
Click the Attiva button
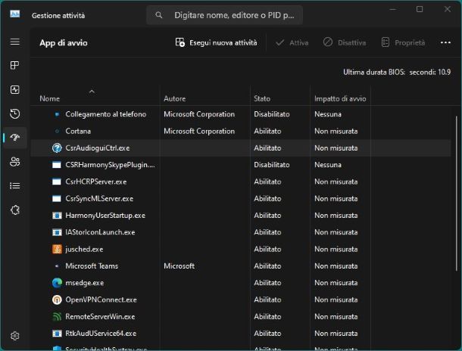point(292,42)
